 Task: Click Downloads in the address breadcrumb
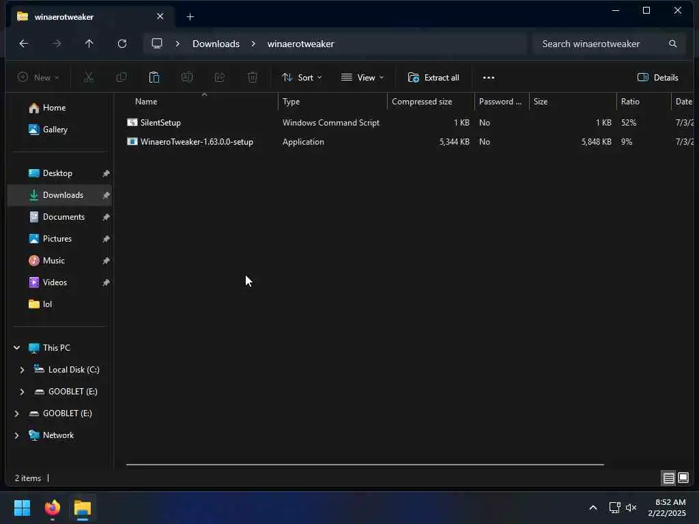(216, 44)
